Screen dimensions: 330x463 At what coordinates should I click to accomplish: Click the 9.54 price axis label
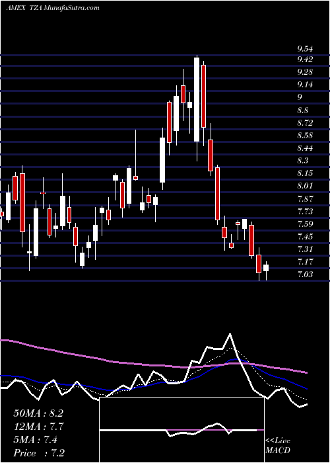click(305, 49)
